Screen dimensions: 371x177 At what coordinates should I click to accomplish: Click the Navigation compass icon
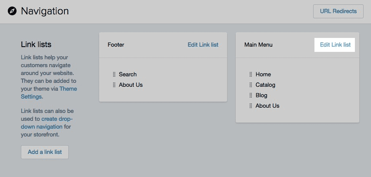(x=12, y=11)
